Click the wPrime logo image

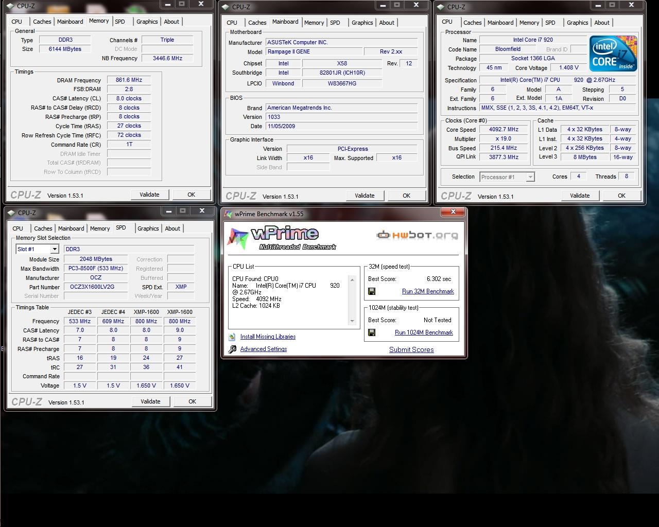pos(282,238)
